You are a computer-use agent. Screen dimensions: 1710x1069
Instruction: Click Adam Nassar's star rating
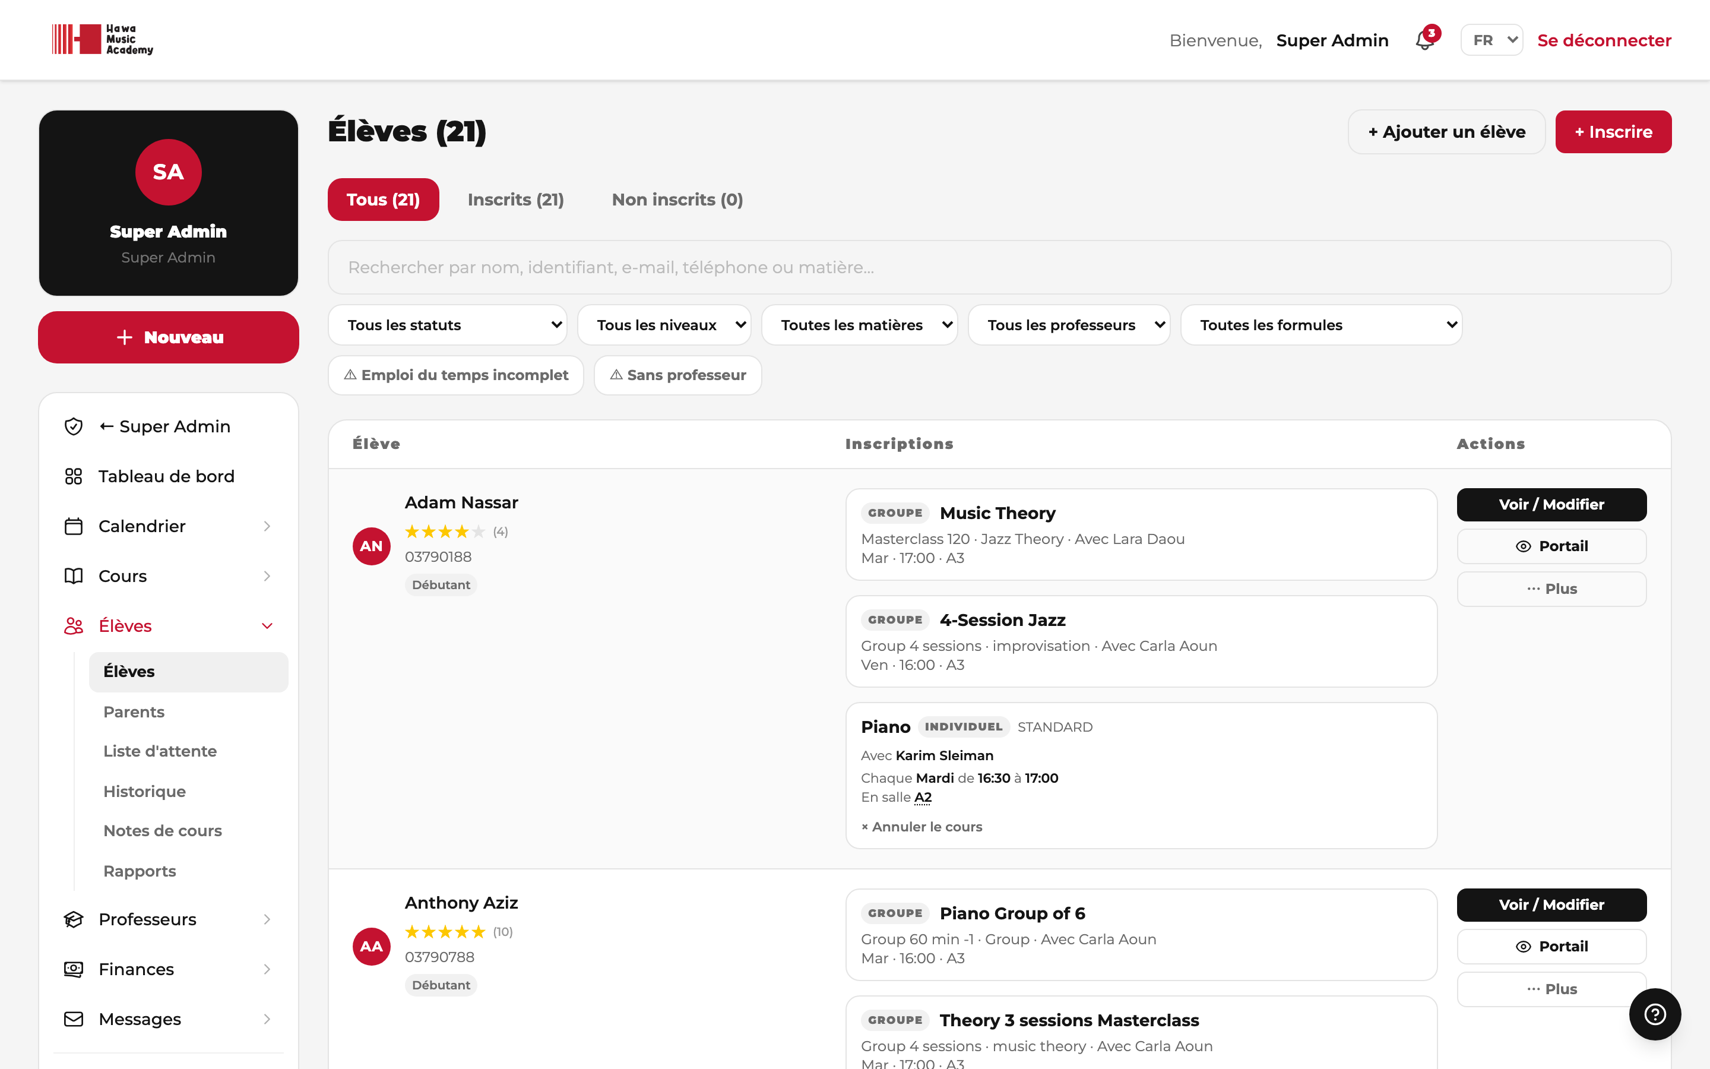tap(445, 532)
